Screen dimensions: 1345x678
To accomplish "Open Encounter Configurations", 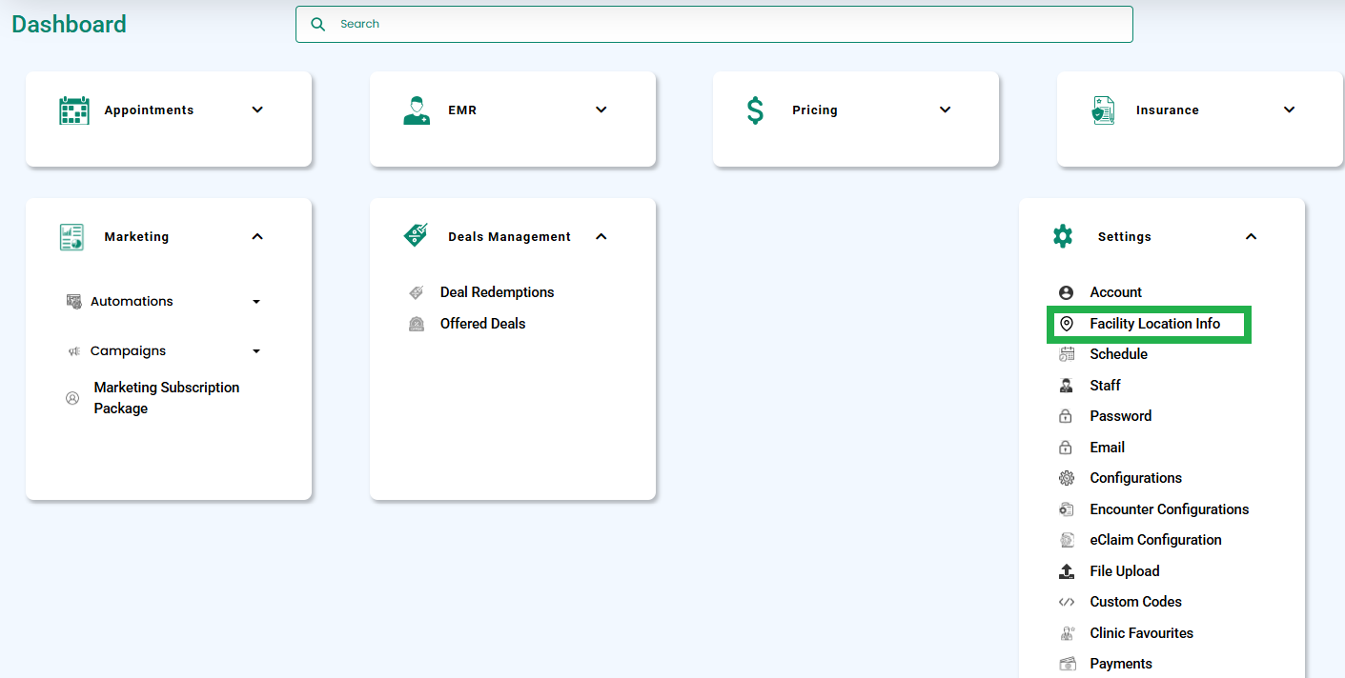I will click(1169, 509).
